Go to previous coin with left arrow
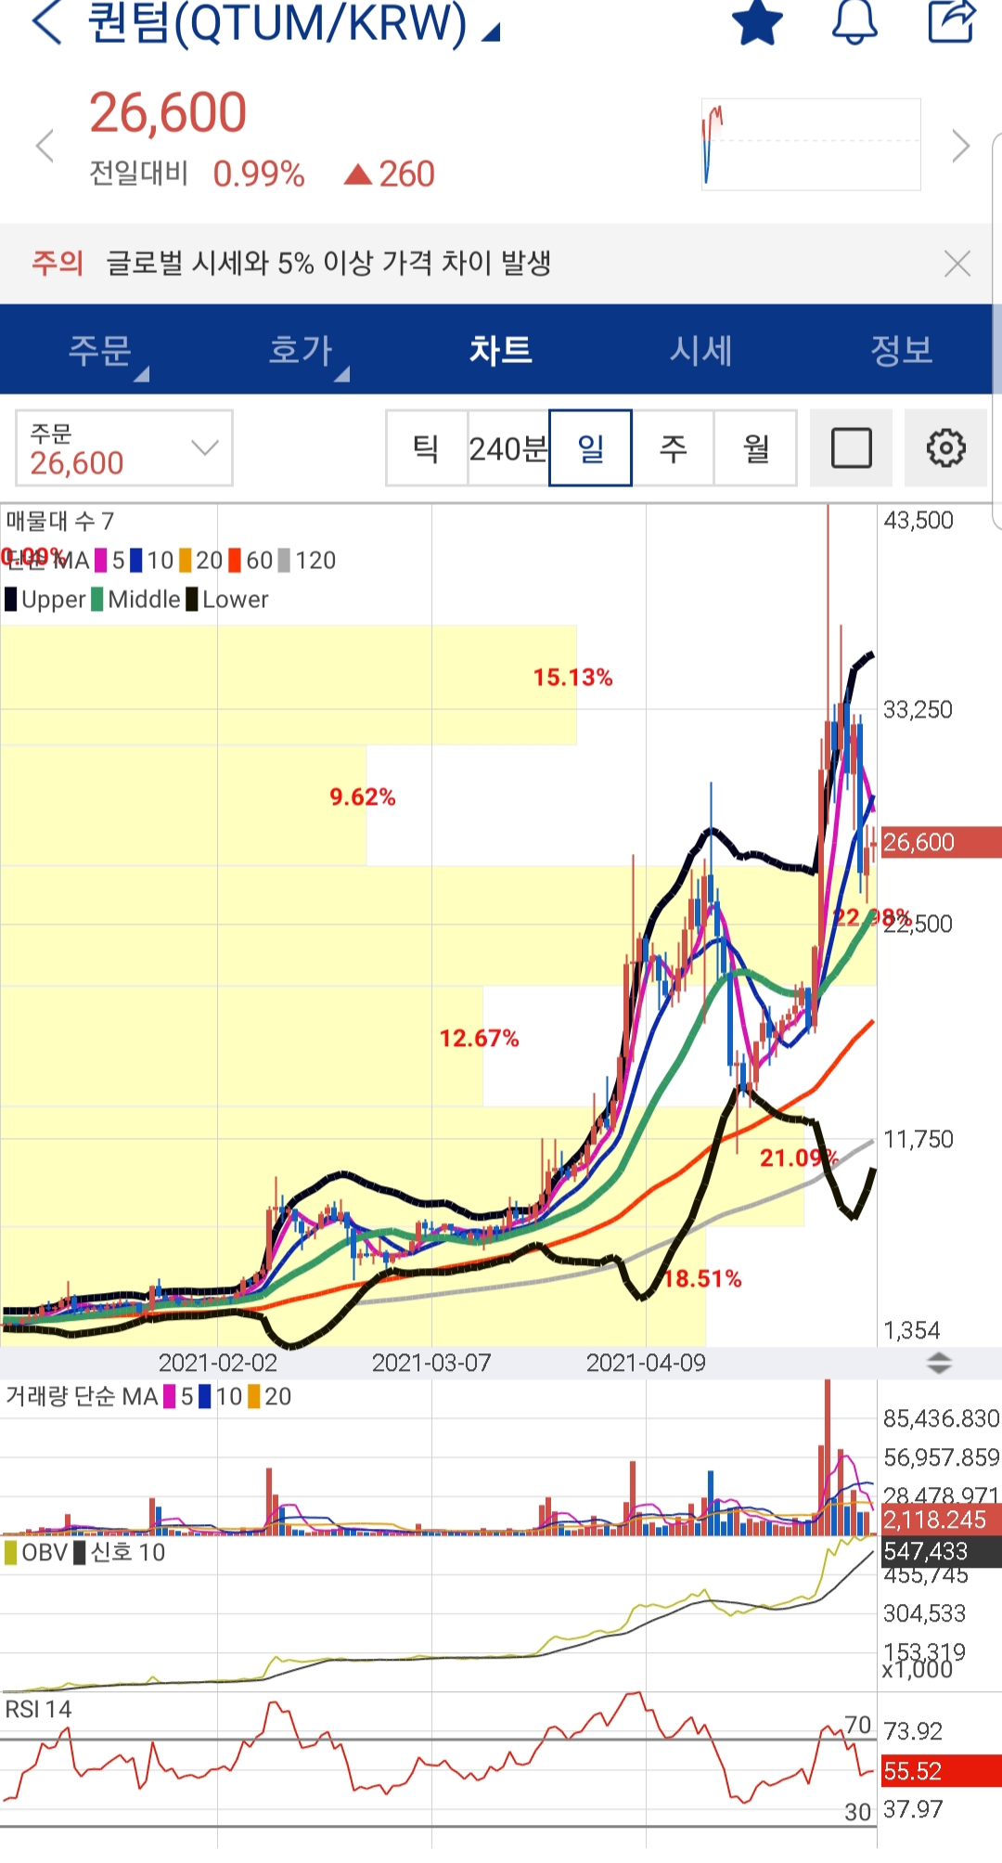The image size is (1002, 1863). coord(44,146)
